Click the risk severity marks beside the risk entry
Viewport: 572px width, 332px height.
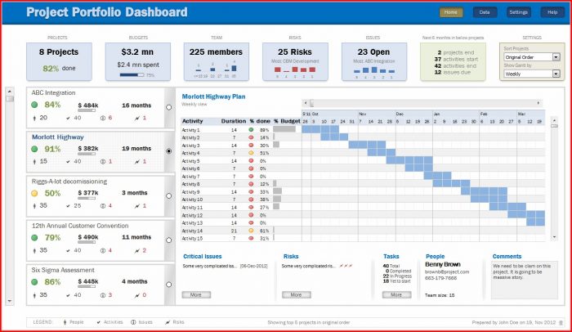[346, 266]
